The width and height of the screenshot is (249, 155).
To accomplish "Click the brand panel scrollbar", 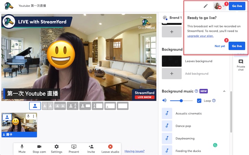I will [x=231, y=112].
